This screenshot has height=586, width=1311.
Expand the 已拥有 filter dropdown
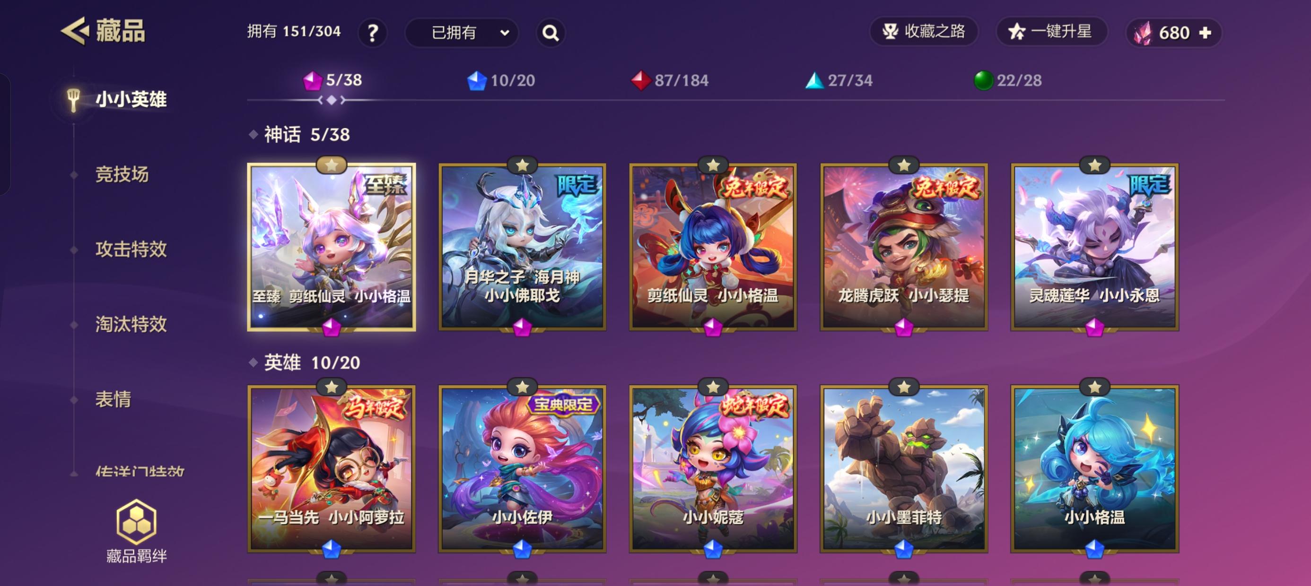(x=462, y=33)
